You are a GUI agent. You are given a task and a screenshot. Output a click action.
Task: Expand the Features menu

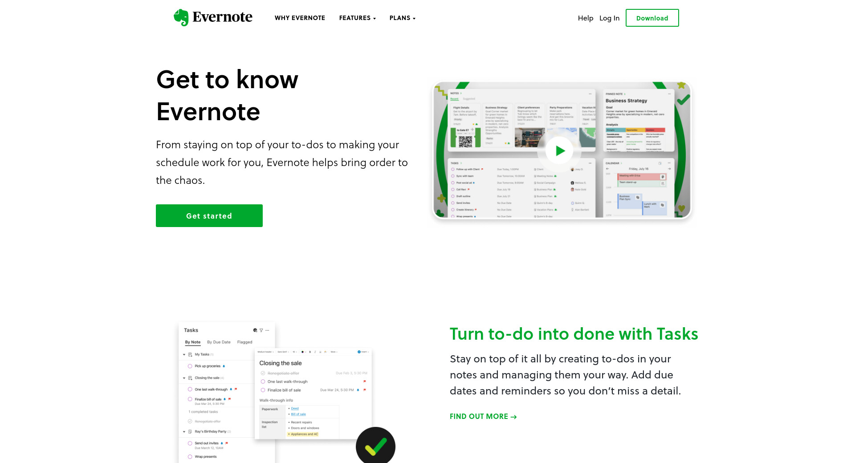[x=357, y=18]
